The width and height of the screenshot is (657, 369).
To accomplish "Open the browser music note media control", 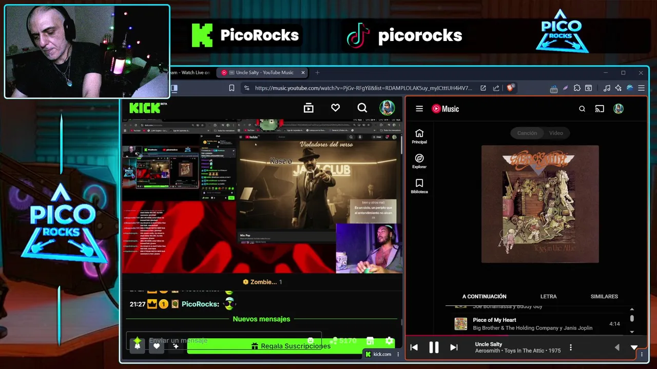I will point(607,88).
